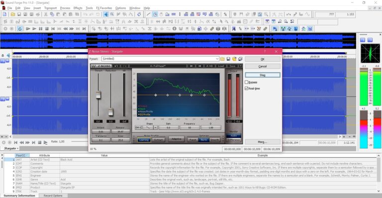
Task: Click the Reduction slider handle
Action: pos(110,112)
